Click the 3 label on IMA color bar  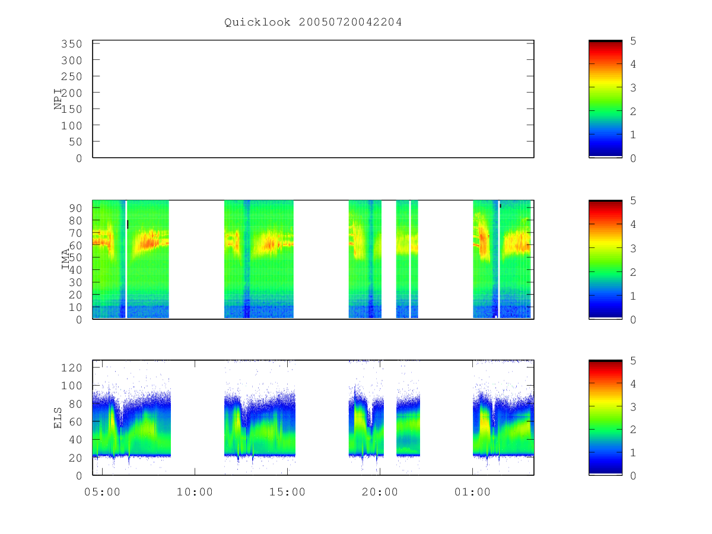pyautogui.click(x=633, y=248)
